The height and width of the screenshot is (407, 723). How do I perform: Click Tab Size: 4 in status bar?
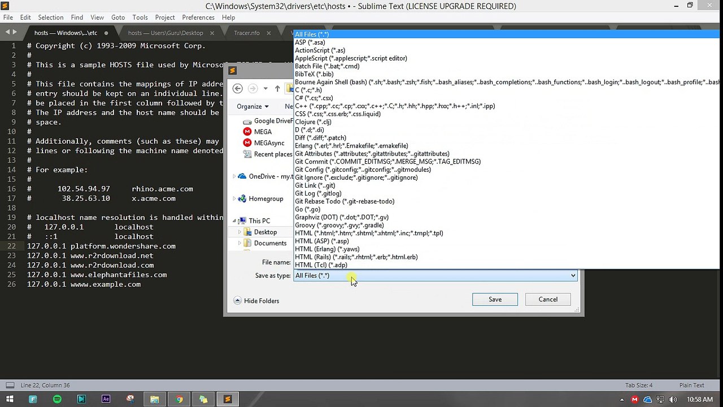639,385
